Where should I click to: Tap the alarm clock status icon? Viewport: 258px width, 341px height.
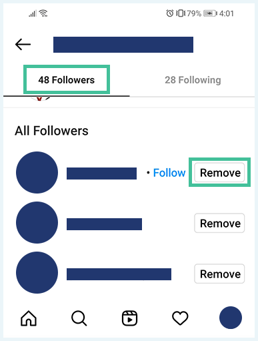pyautogui.click(x=170, y=13)
